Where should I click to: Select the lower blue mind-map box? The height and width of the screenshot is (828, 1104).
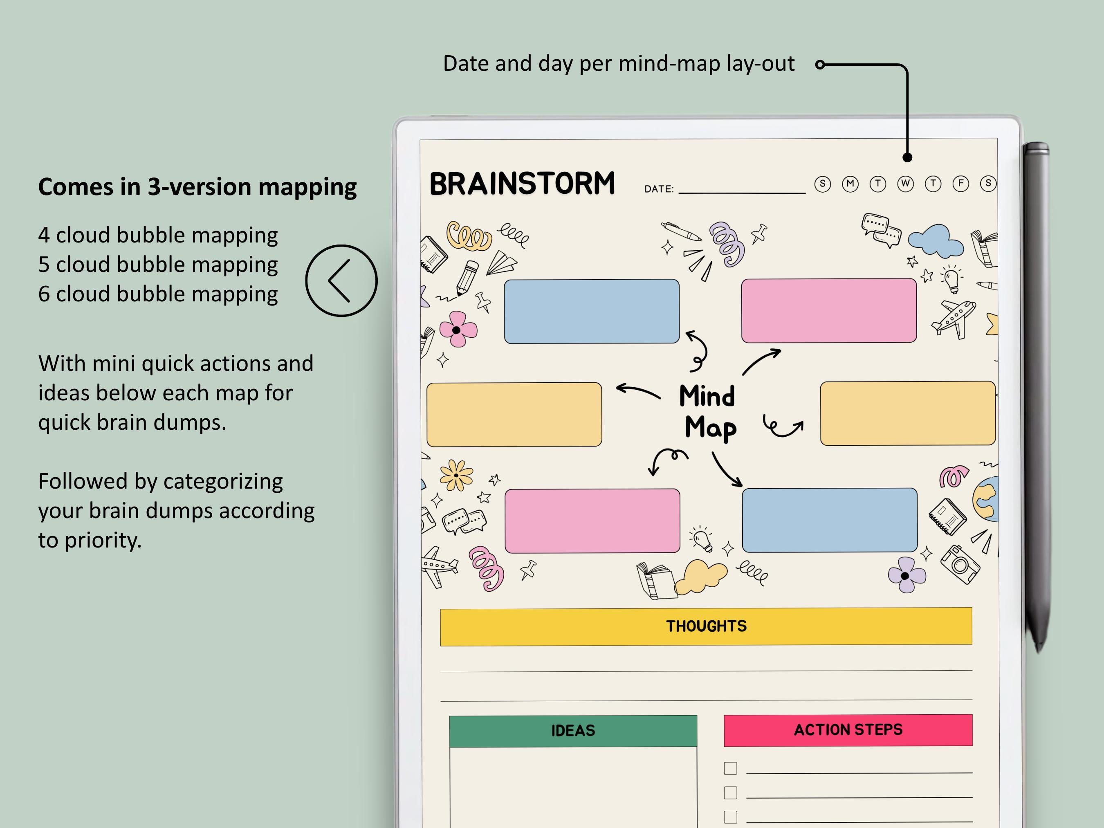point(830,520)
